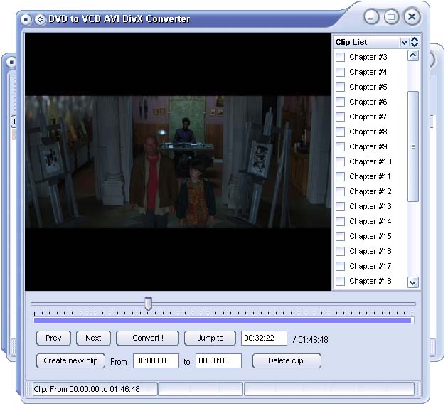This screenshot has height=406, width=448.
Task: Click status text Clip: From 00:00:00 to 01:46:48
Action: click(87, 389)
